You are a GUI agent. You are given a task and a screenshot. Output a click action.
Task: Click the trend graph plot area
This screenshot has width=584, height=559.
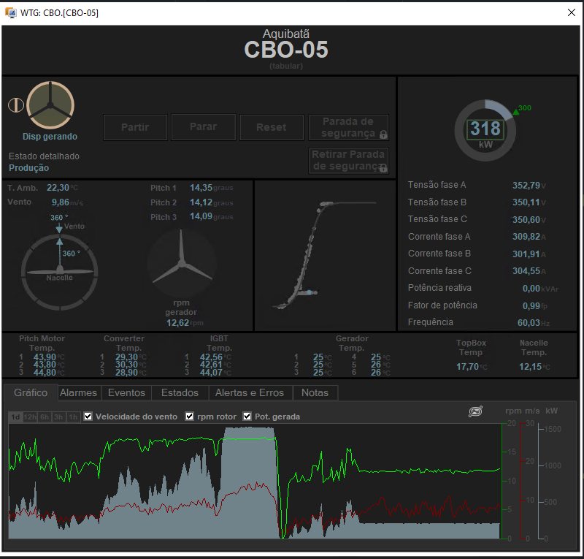pyautogui.click(x=255, y=481)
